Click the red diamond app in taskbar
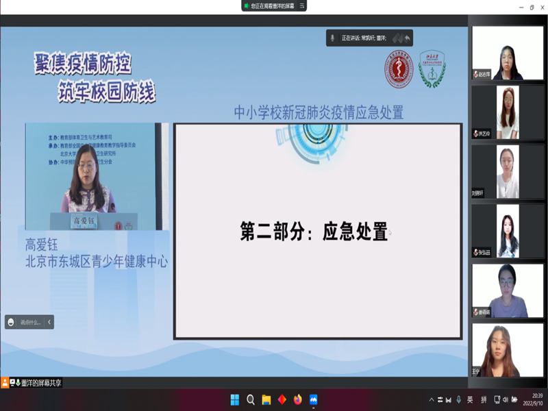This screenshot has height=411, width=548. [282, 399]
